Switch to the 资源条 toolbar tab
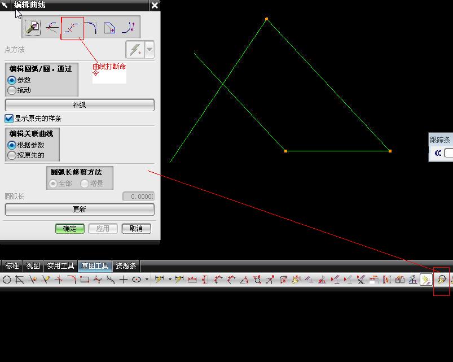The image size is (453, 362). (x=126, y=266)
